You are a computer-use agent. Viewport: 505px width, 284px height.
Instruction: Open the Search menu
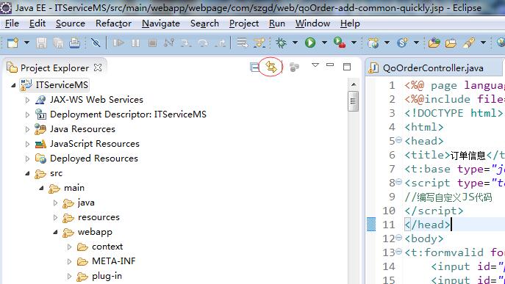pos(204,23)
